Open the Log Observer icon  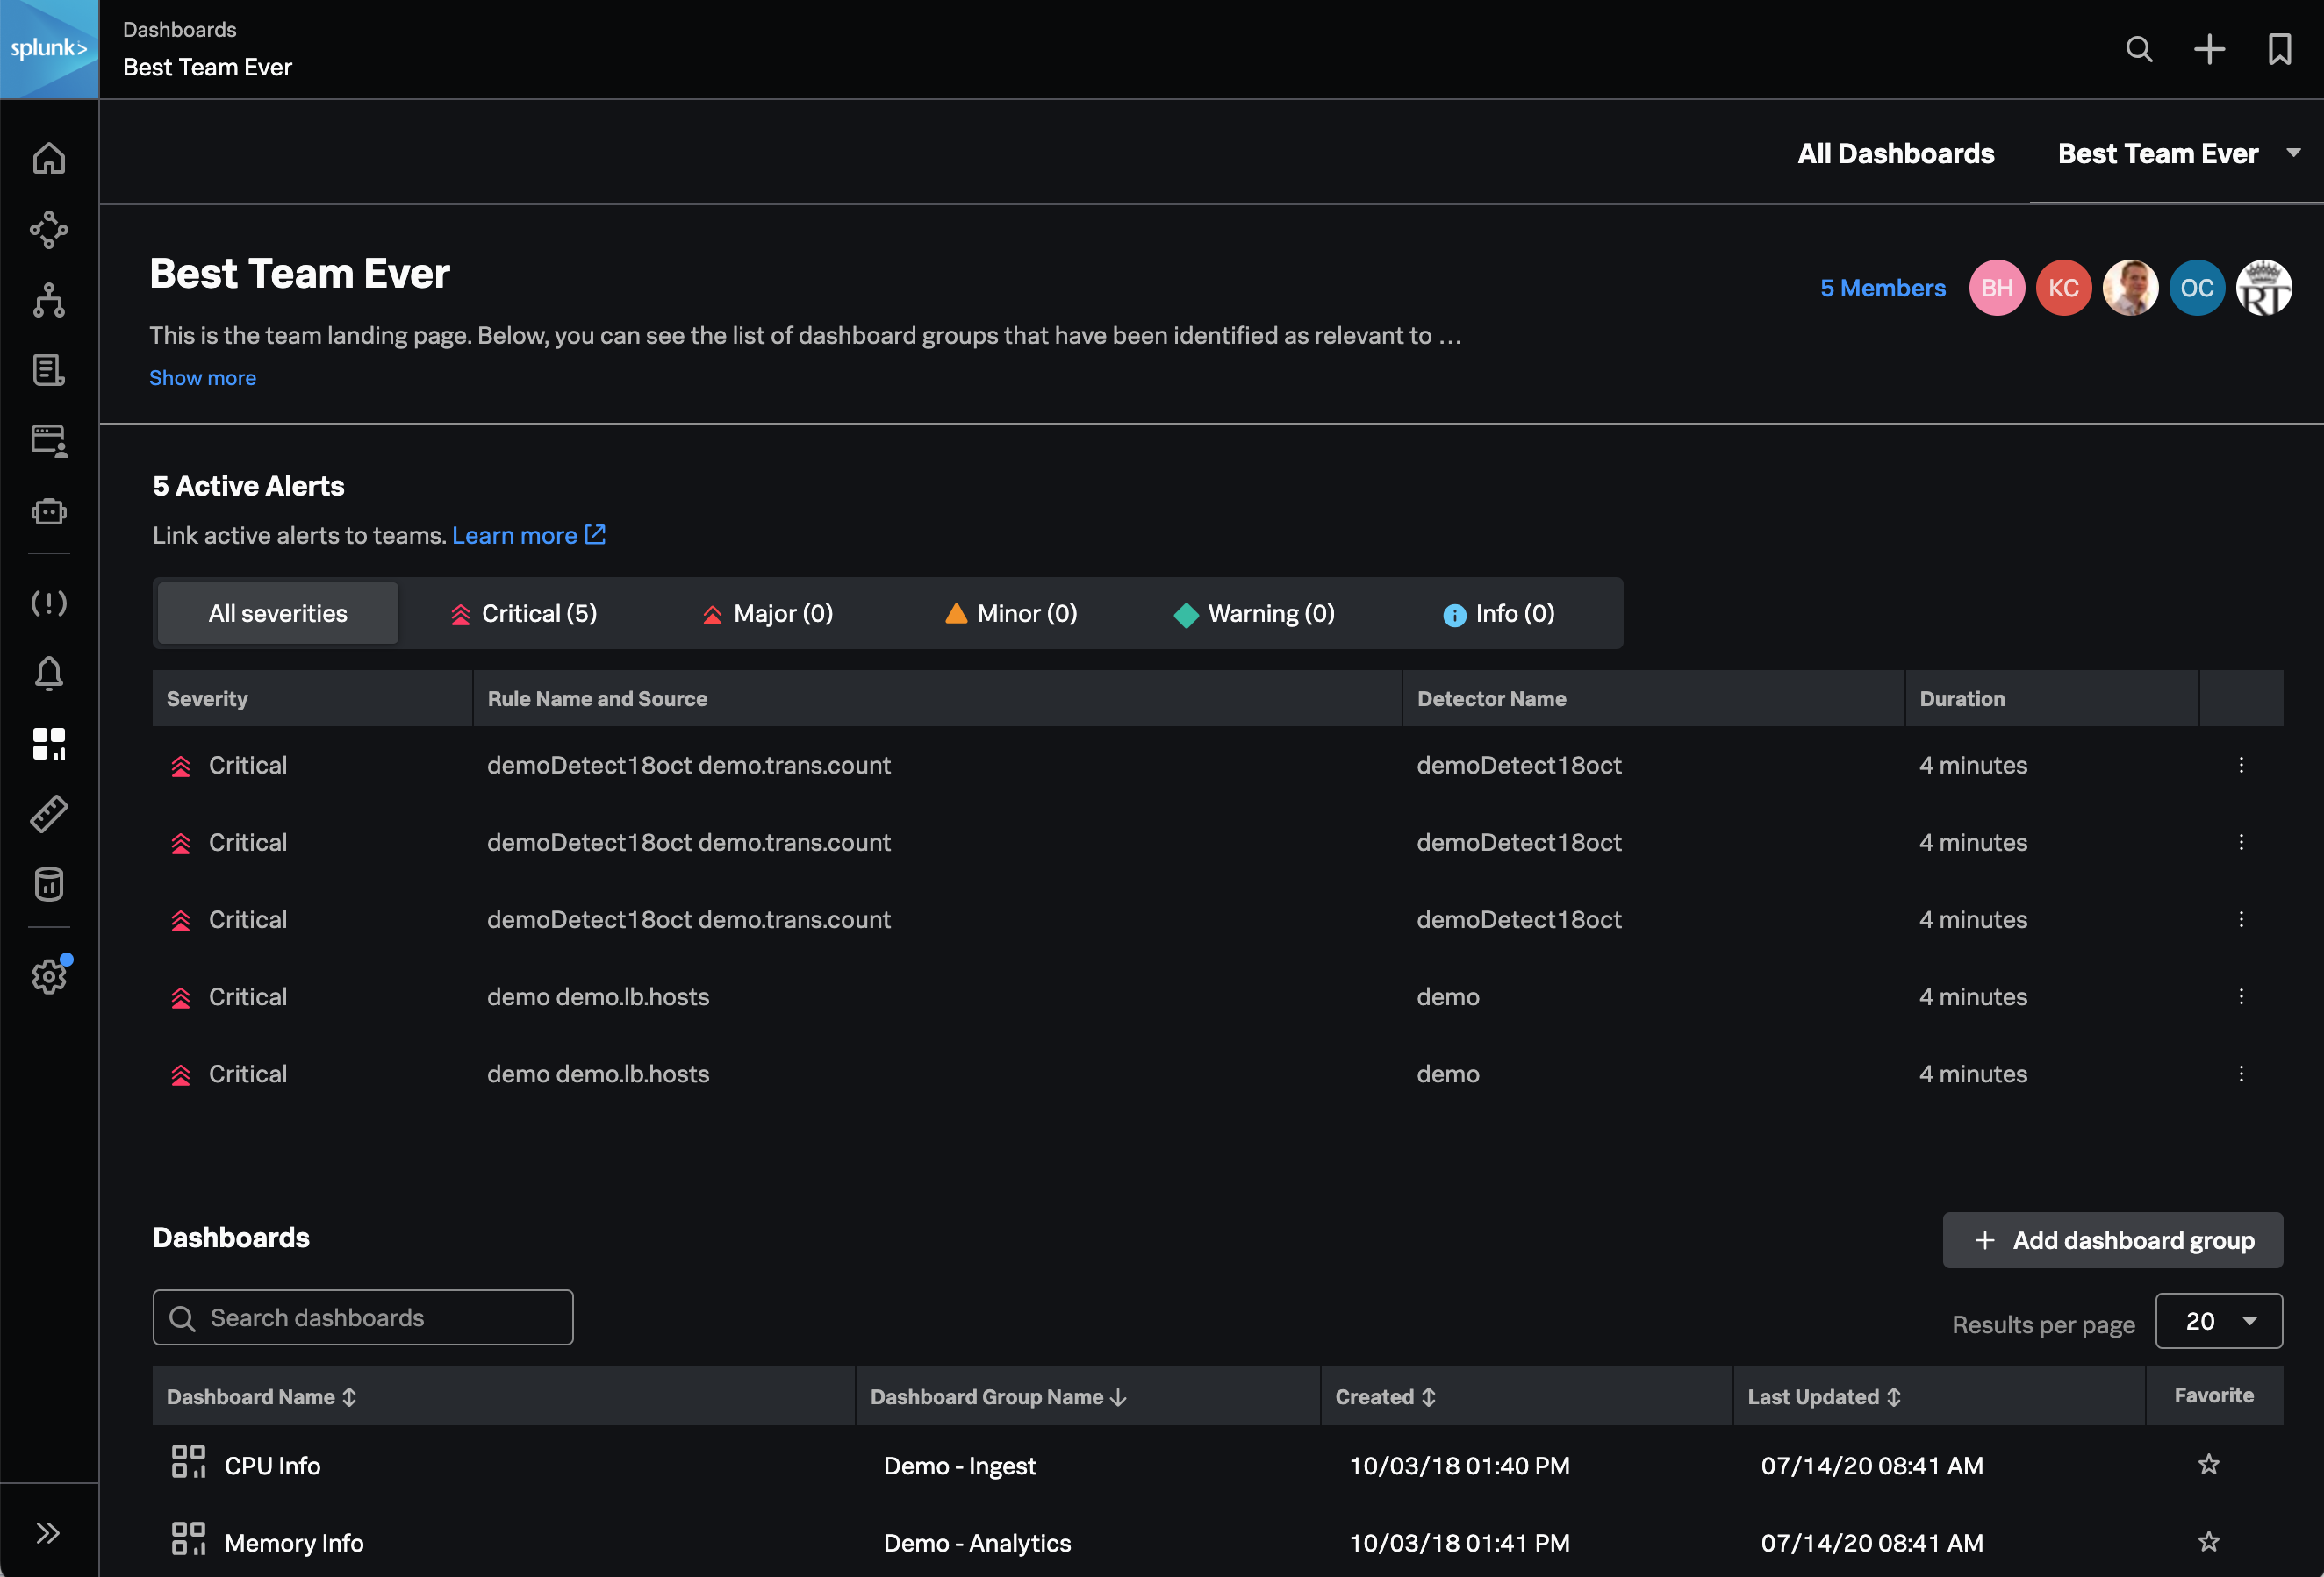tap(49, 371)
